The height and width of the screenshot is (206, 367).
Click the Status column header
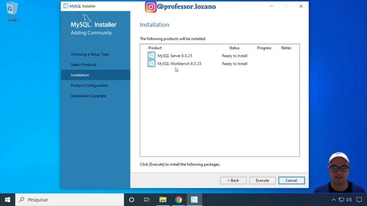click(235, 48)
